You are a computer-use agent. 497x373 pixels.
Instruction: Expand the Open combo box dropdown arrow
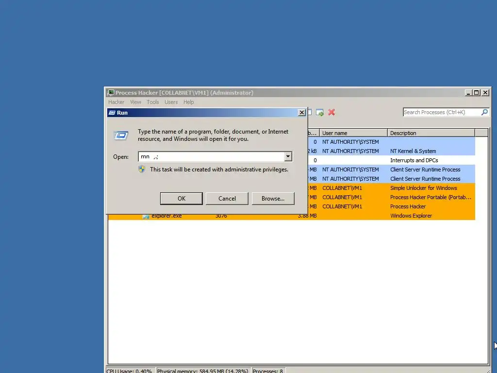[288, 156]
